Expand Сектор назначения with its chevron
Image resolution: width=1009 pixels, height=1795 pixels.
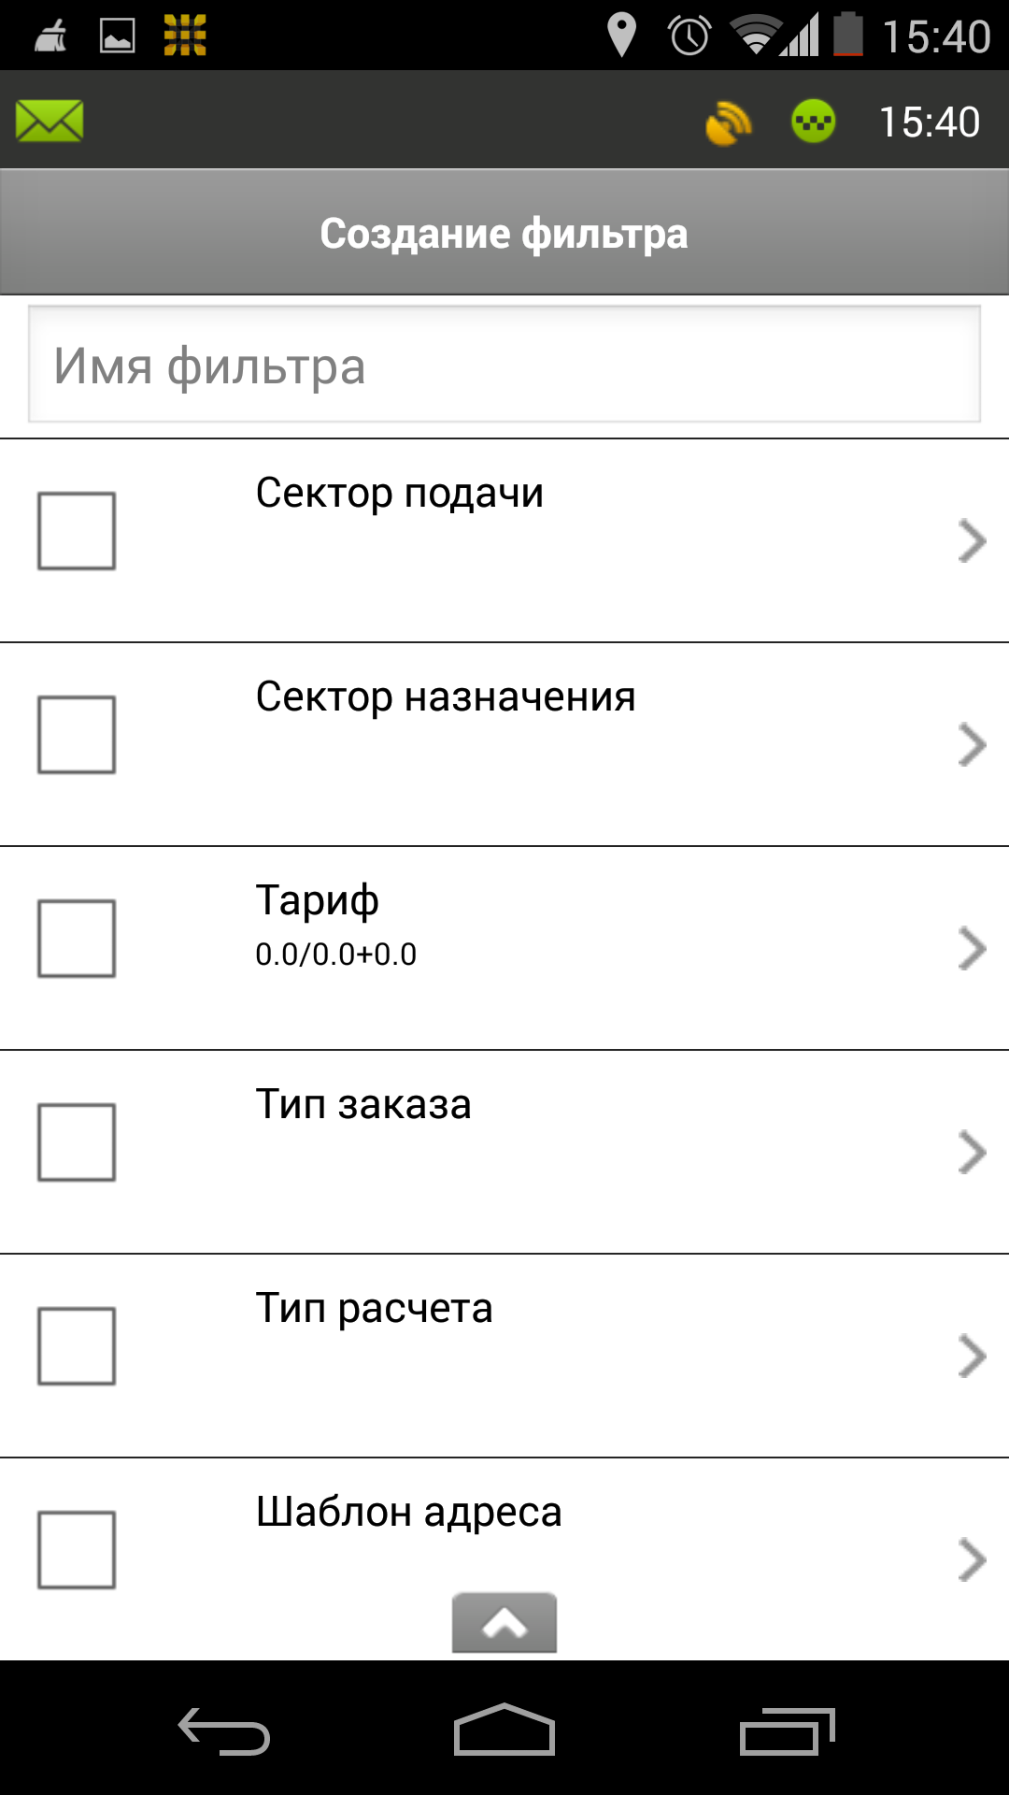(x=972, y=745)
